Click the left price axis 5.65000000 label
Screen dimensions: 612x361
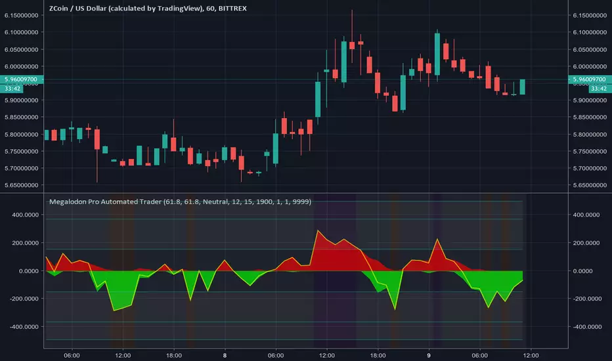[22, 185]
